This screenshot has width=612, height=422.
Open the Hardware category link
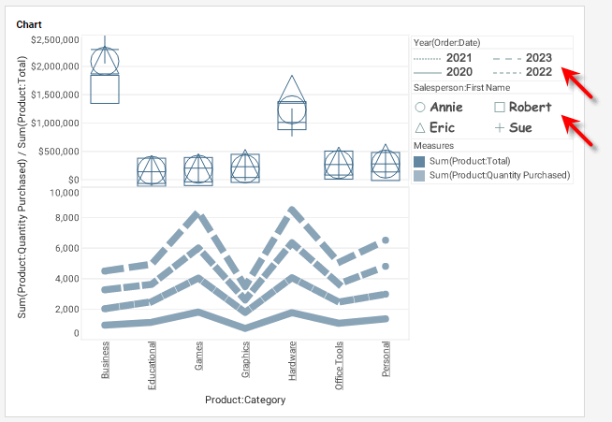click(293, 362)
